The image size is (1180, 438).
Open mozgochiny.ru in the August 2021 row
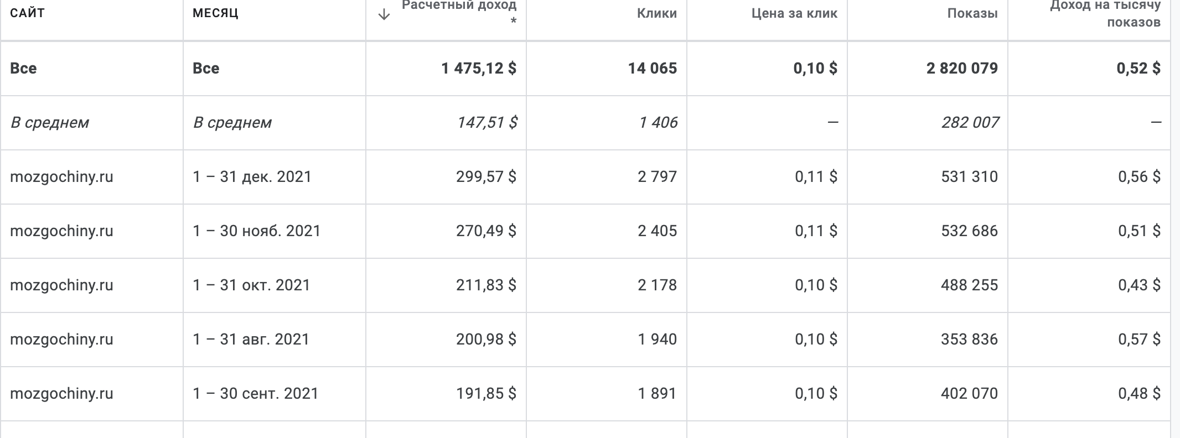click(x=61, y=340)
